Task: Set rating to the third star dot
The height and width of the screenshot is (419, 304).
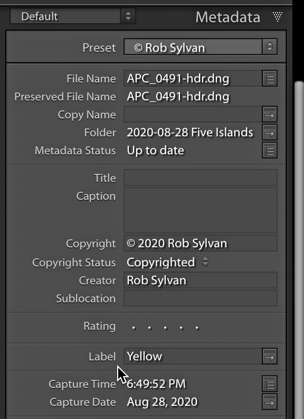Action: tap(166, 328)
